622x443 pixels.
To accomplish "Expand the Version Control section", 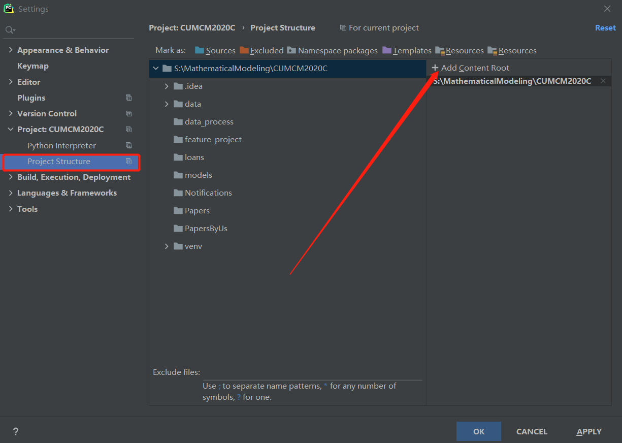I will coord(11,113).
